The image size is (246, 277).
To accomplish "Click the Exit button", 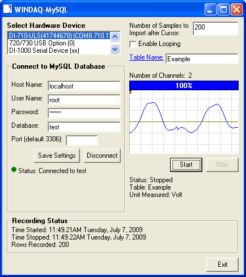I will (222, 265).
